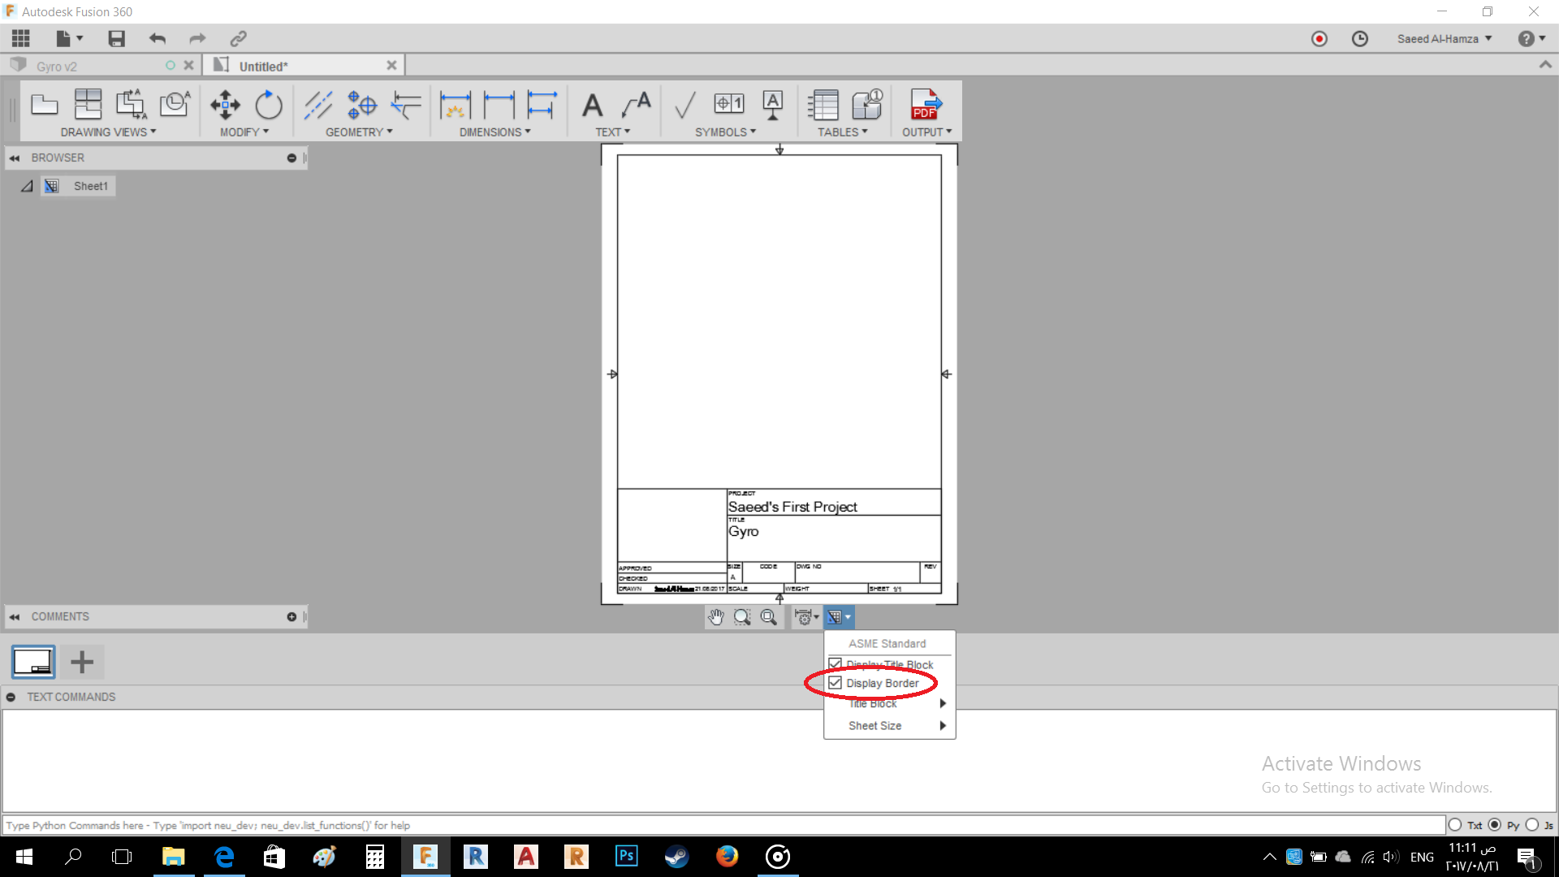Select the Text tool in the ribbon
This screenshot has width=1559, height=877.
[x=593, y=106]
